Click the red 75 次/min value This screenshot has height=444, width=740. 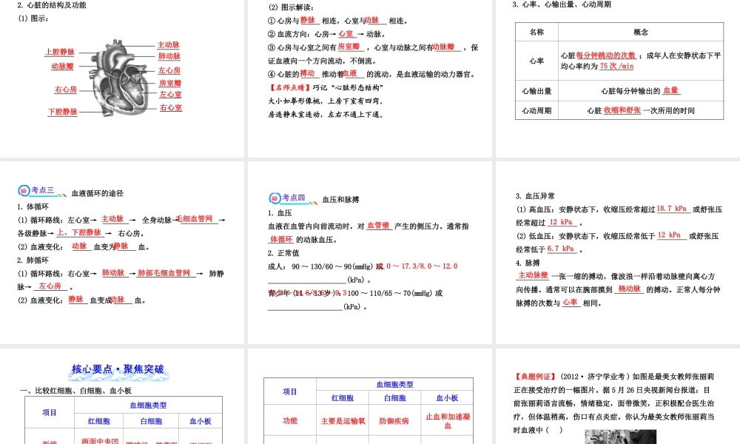[x=616, y=66]
